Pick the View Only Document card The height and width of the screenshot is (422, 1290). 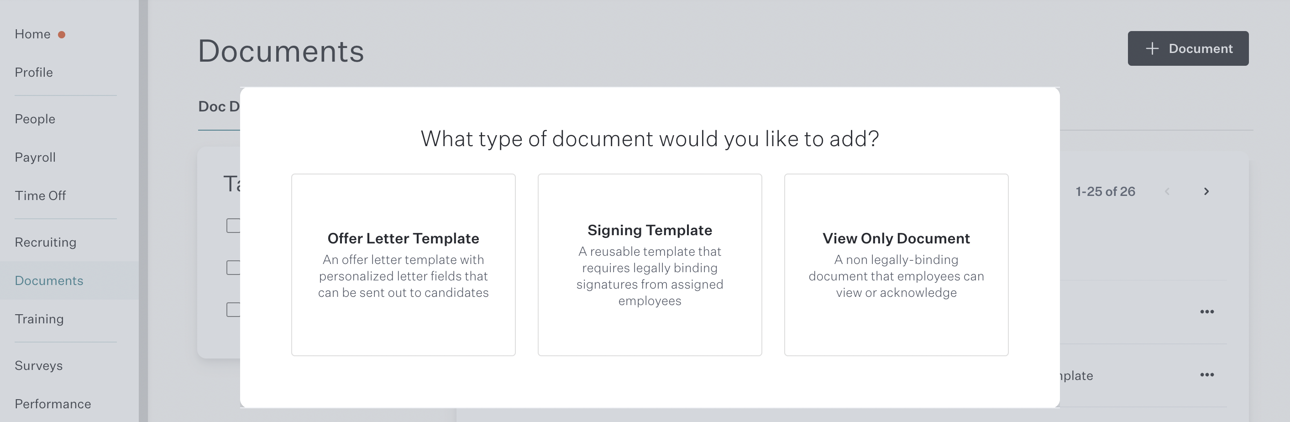896,264
